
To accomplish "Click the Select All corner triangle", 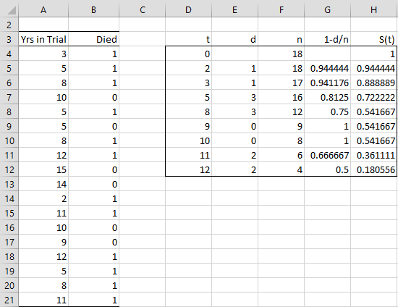I will pyautogui.click(x=9, y=9).
